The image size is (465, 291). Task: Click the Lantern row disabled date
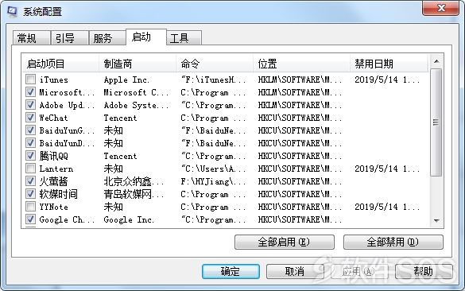387,169
